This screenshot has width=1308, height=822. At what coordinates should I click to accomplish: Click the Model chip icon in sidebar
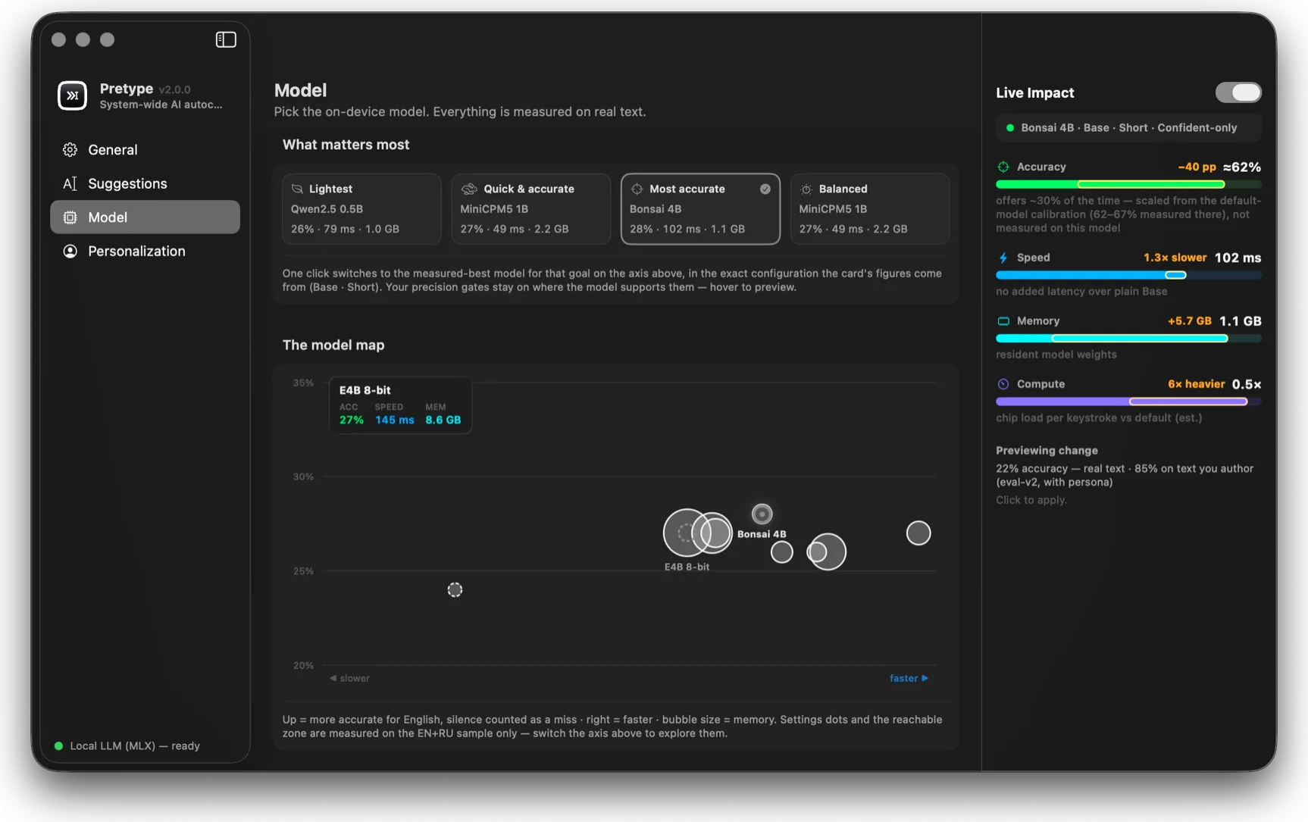tap(70, 217)
